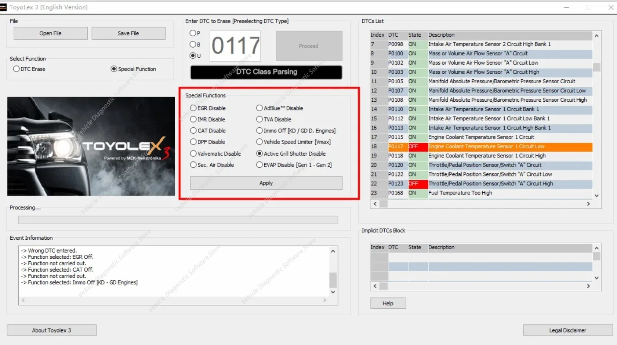Click the scroll-left arrow under Implicit DTCs Block

click(374, 286)
